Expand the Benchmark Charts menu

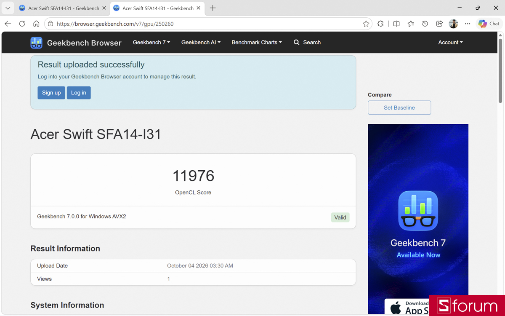(257, 42)
